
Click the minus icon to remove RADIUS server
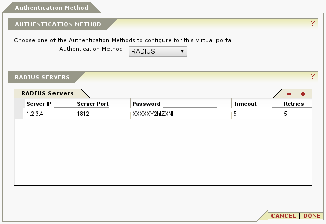(289, 94)
